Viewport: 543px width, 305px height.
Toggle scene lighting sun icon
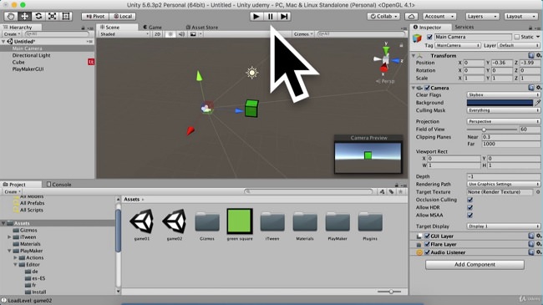point(170,34)
